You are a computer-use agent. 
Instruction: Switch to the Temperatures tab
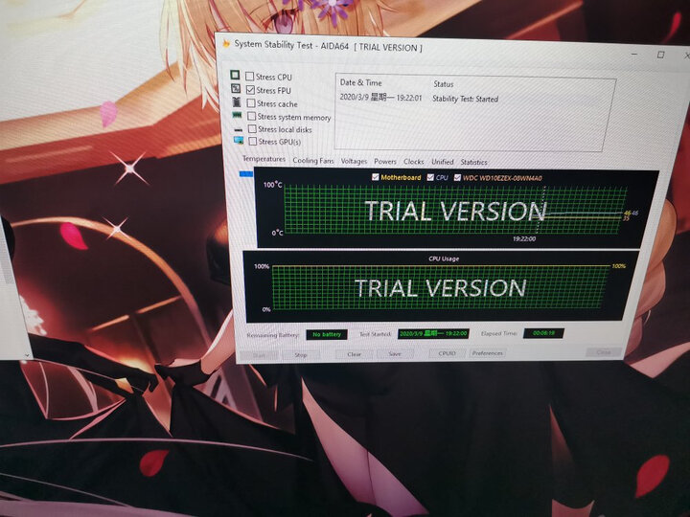coord(264,159)
